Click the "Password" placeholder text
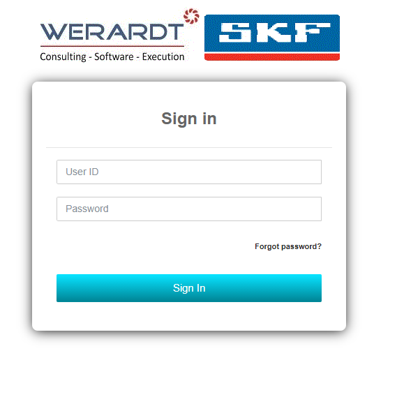The width and height of the screenshot is (397, 420). pos(87,209)
